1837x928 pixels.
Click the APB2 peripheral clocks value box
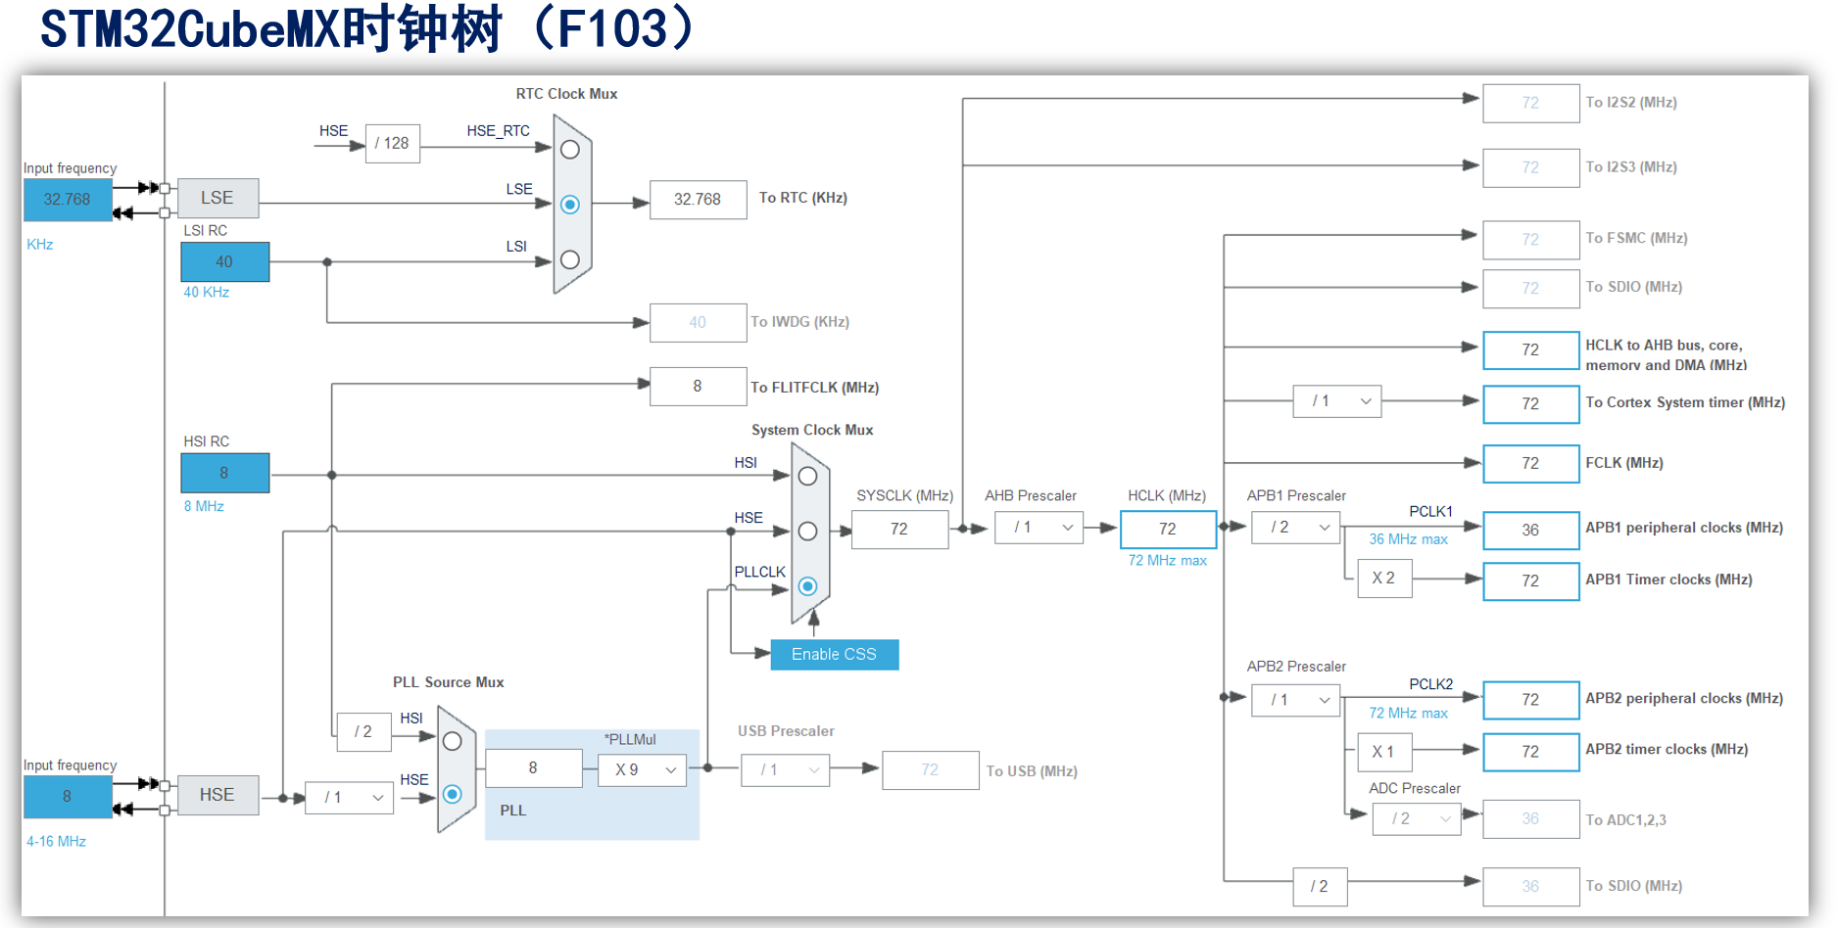1531,700
